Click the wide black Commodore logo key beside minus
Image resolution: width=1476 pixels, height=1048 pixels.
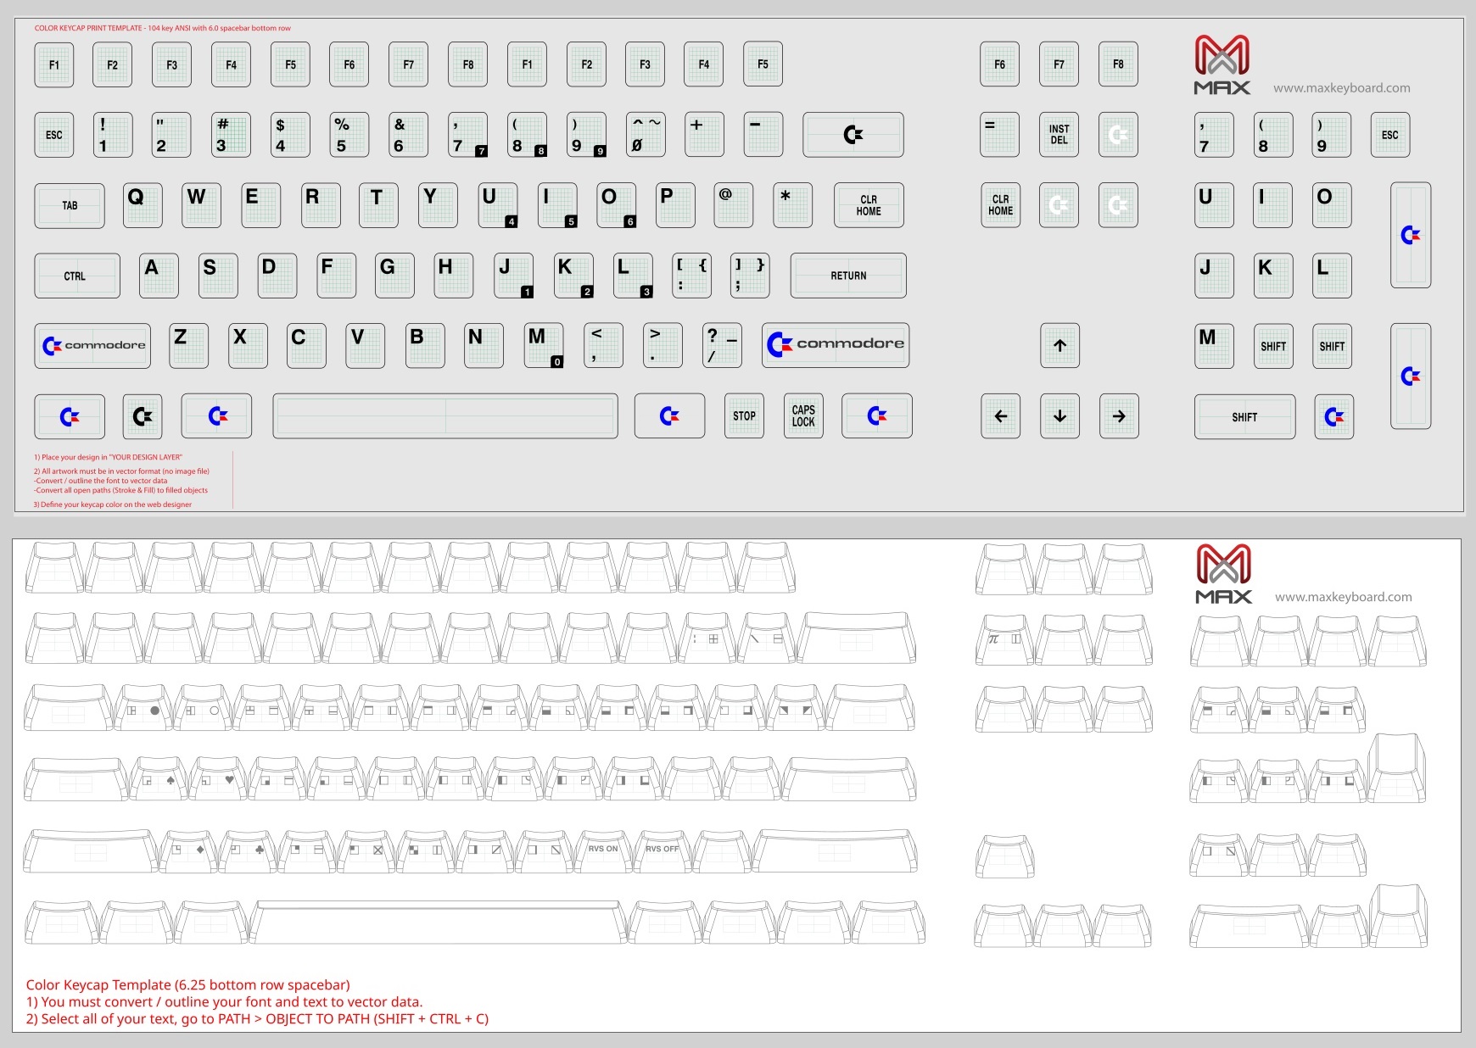coord(853,135)
